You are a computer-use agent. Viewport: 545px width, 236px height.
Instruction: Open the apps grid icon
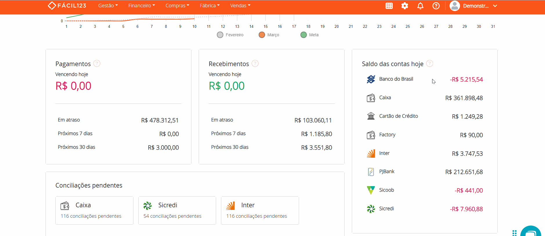tap(389, 6)
